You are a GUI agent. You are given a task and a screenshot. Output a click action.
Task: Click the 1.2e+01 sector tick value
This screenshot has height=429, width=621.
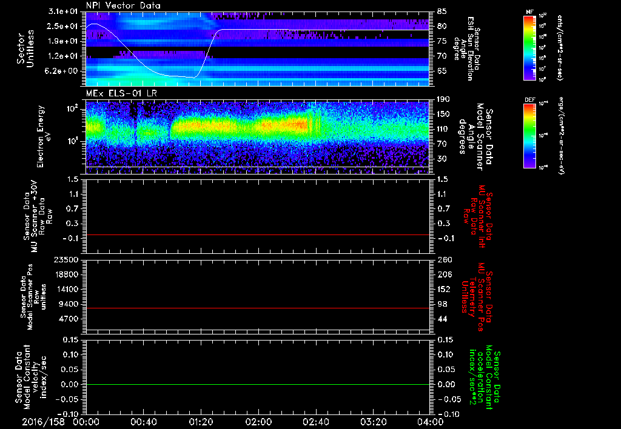point(62,56)
